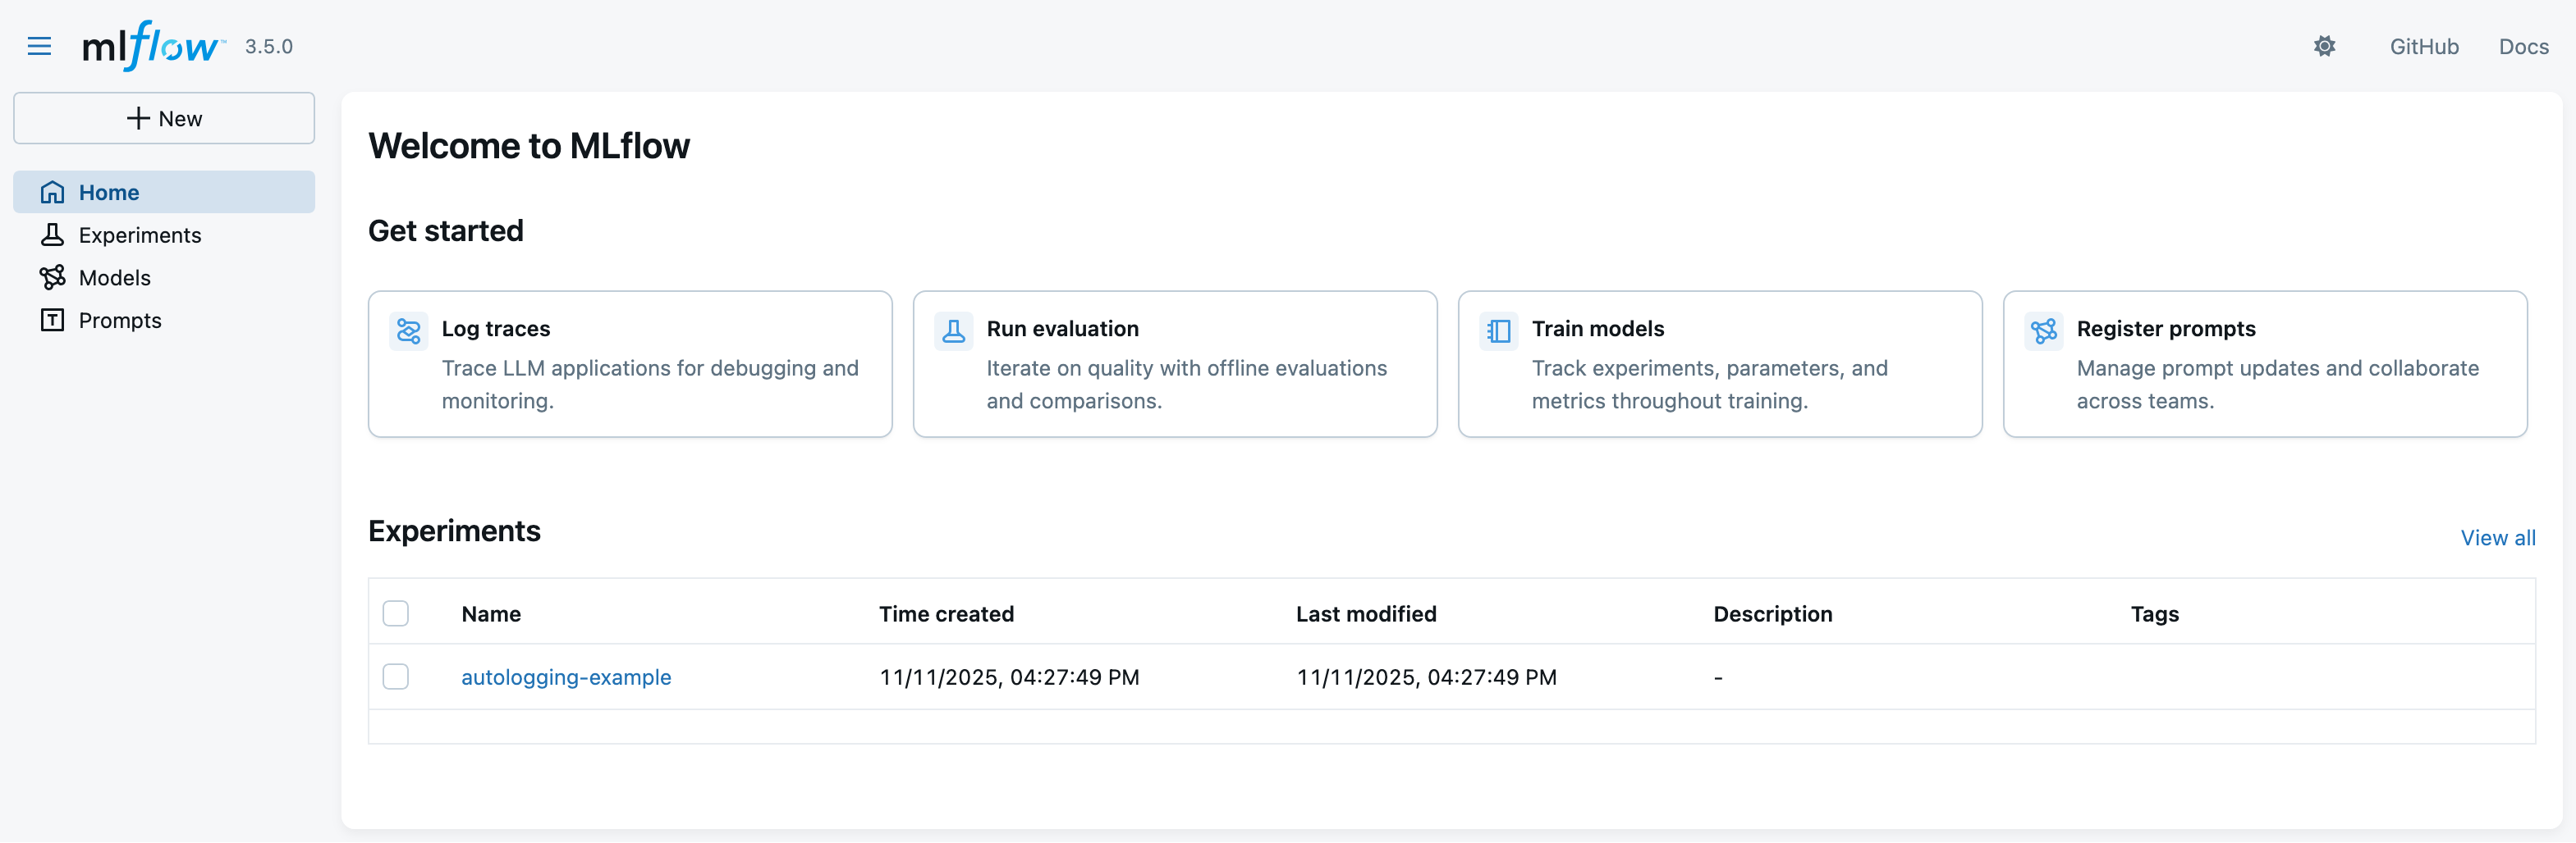Open the GitHub link

[2423, 46]
